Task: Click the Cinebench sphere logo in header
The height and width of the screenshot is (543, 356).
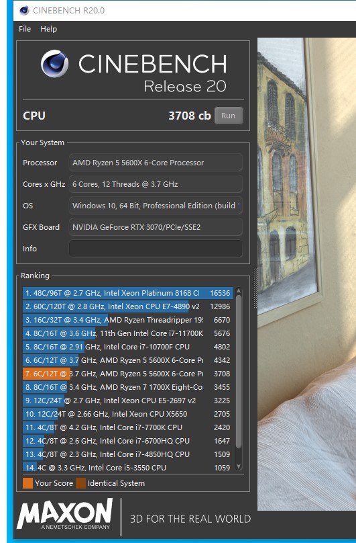Action: pos(54,64)
